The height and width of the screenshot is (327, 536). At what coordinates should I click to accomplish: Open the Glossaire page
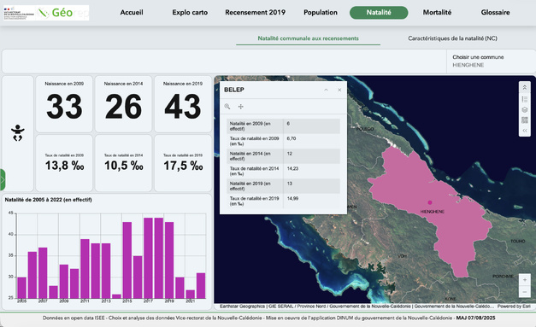[495, 12]
